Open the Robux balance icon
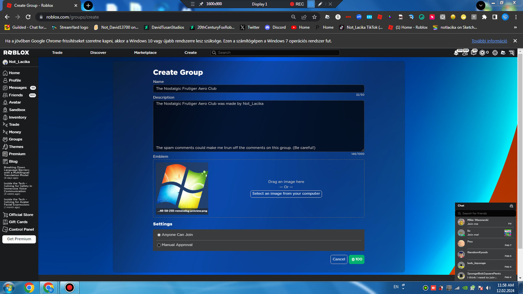Viewport: 523px width, 294px height. [482, 53]
